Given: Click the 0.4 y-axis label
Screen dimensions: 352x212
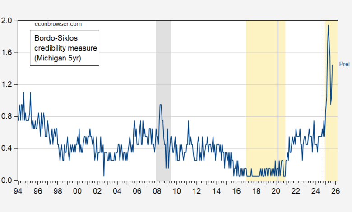Looking at the screenshot, I should pos(9,149).
